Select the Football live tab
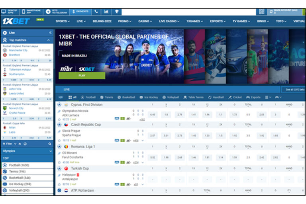 [x=88, y=97]
